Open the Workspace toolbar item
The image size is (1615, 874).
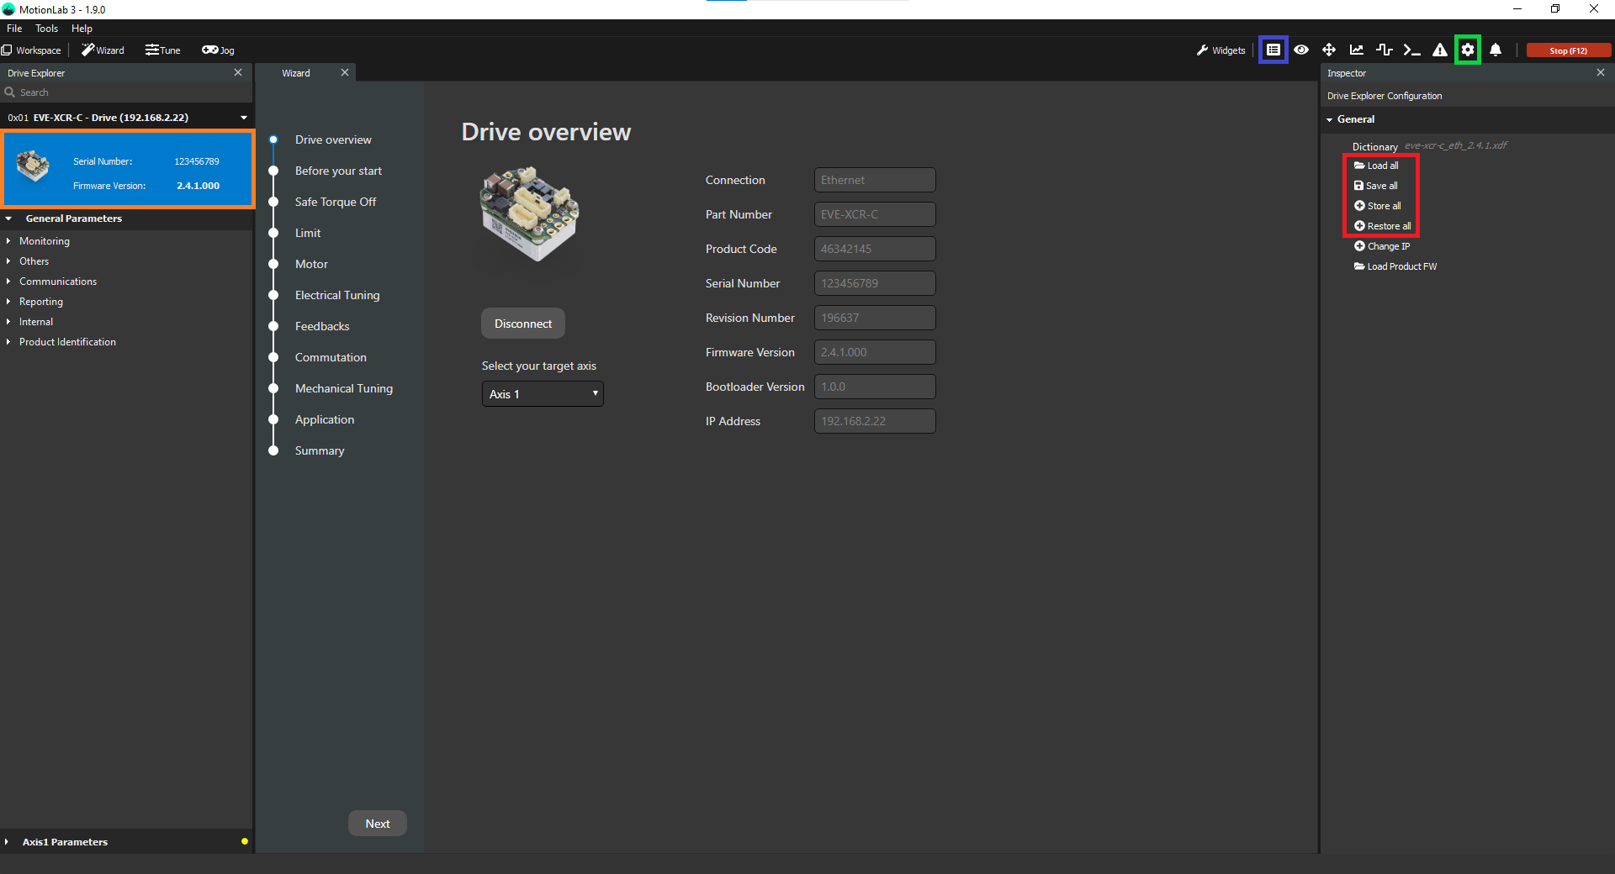[31, 50]
